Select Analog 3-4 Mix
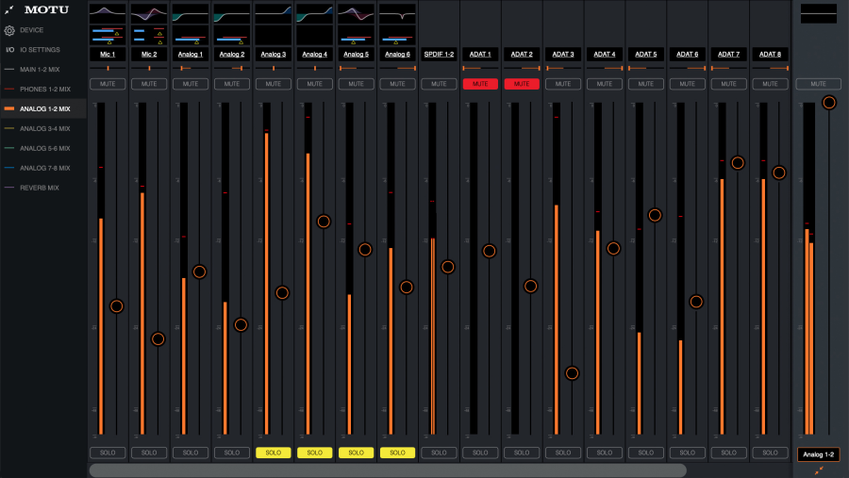 [x=45, y=129]
